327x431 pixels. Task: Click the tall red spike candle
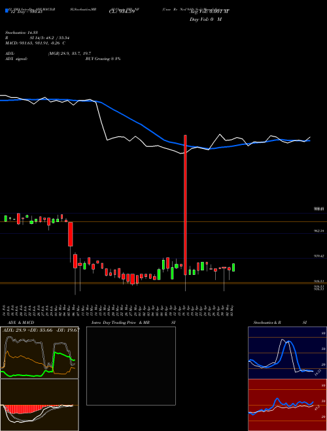click(x=185, y=205)
